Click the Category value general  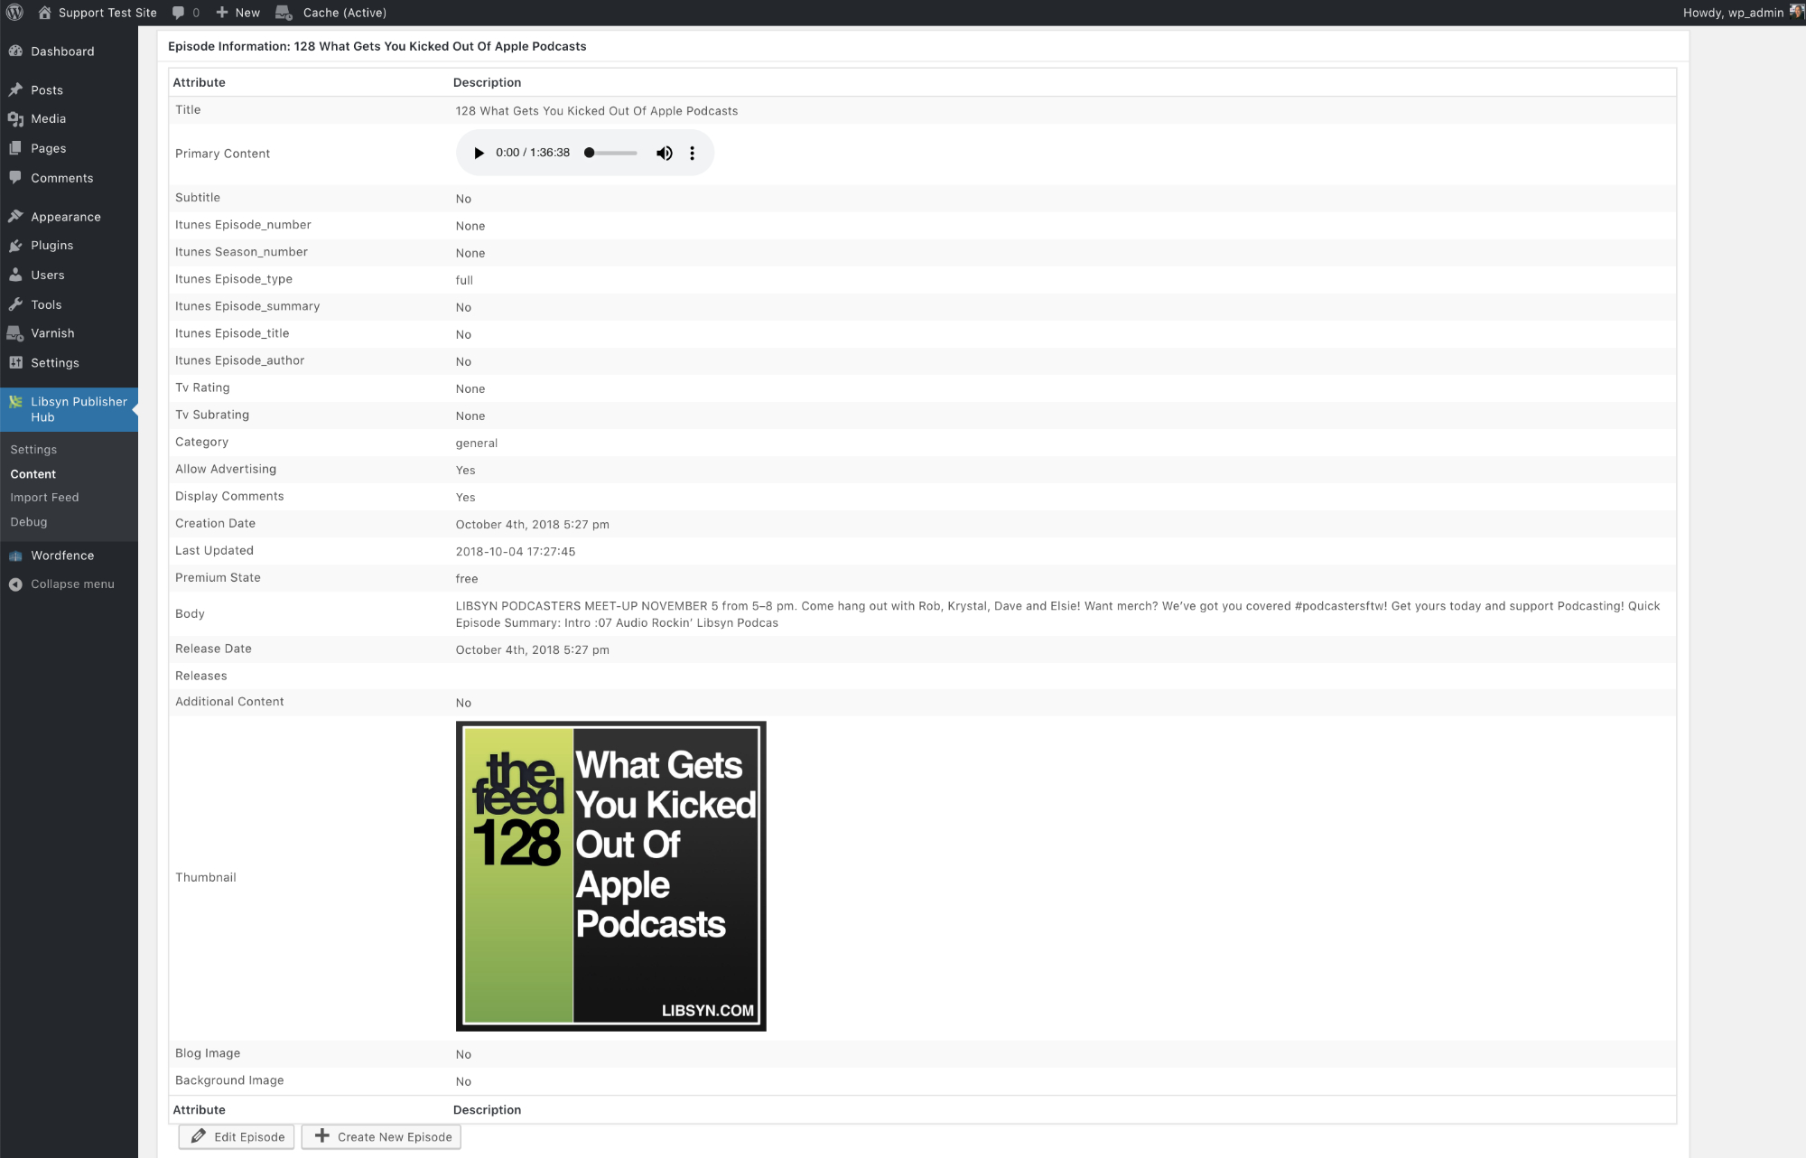(477, 444)
